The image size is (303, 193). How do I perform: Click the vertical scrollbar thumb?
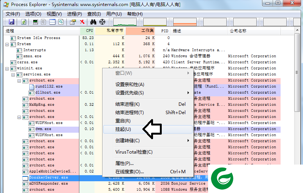[x=297, y=72]
